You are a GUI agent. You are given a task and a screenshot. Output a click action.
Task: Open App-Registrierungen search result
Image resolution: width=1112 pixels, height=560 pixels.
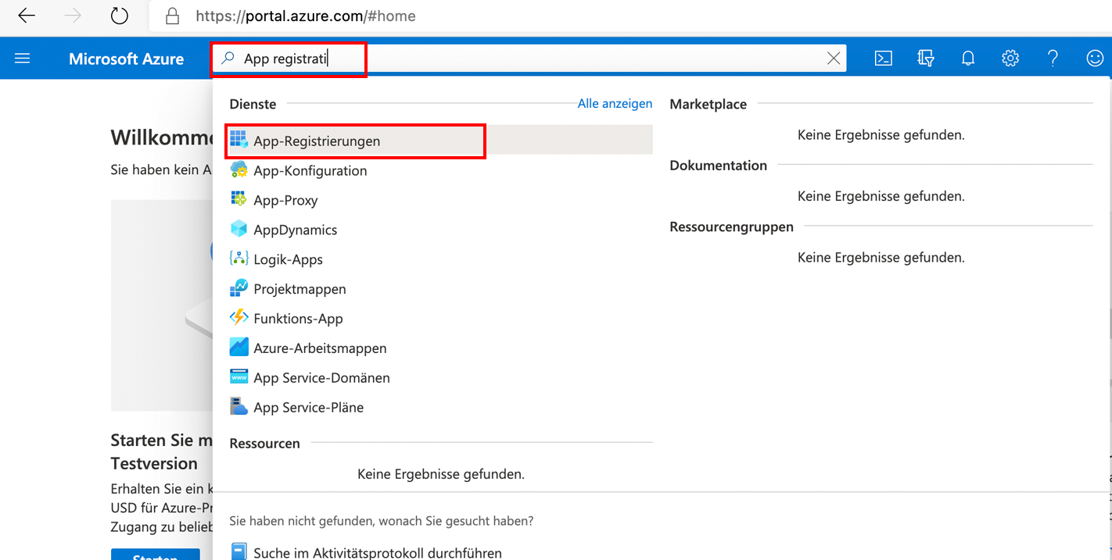click(440, 141)
